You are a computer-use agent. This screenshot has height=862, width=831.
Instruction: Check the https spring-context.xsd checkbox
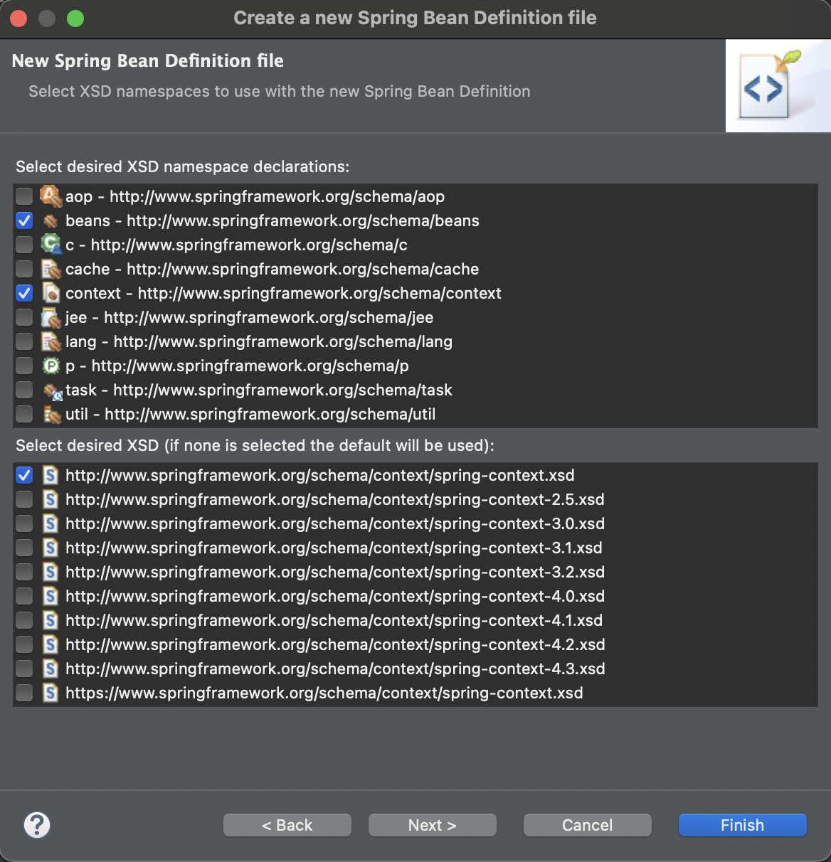[x=24, y=693]
